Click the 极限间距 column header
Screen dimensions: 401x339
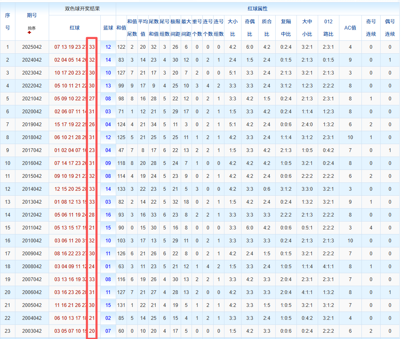click(x=175, y=27)
